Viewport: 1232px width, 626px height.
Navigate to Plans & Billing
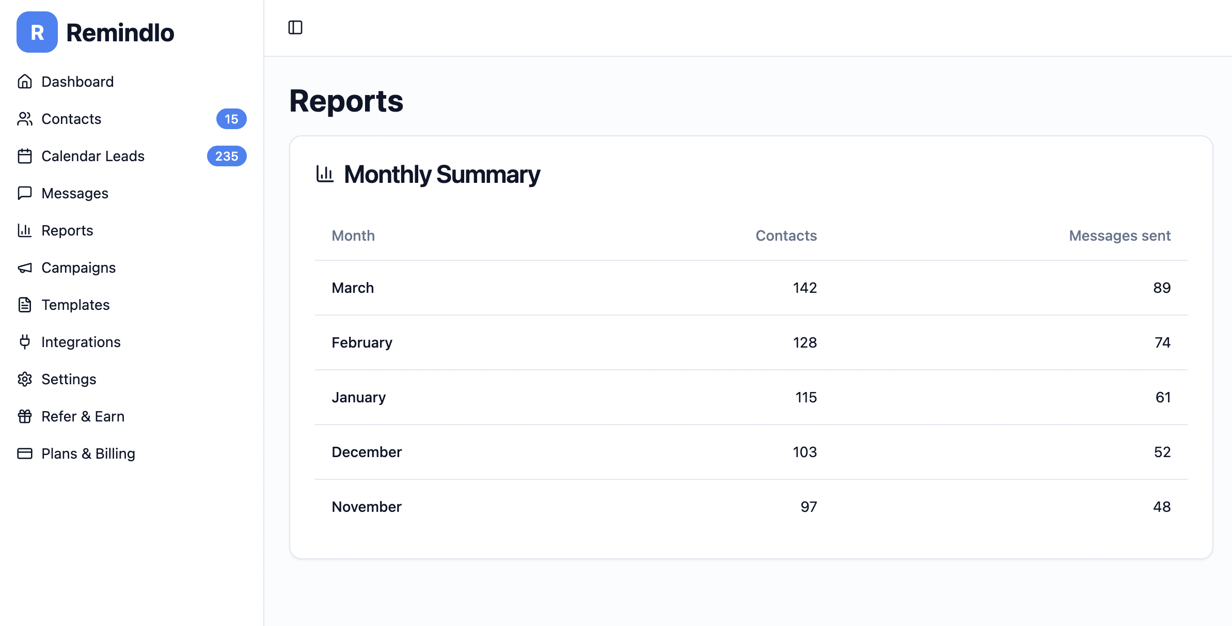[x=88, y=453]
